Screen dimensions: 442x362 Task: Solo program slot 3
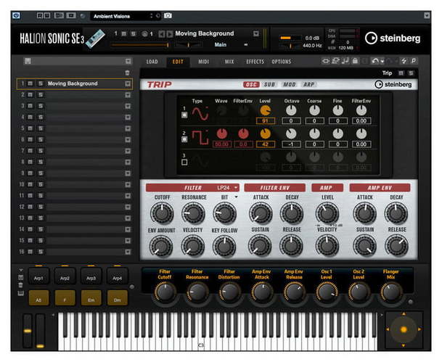pos(41,106)
